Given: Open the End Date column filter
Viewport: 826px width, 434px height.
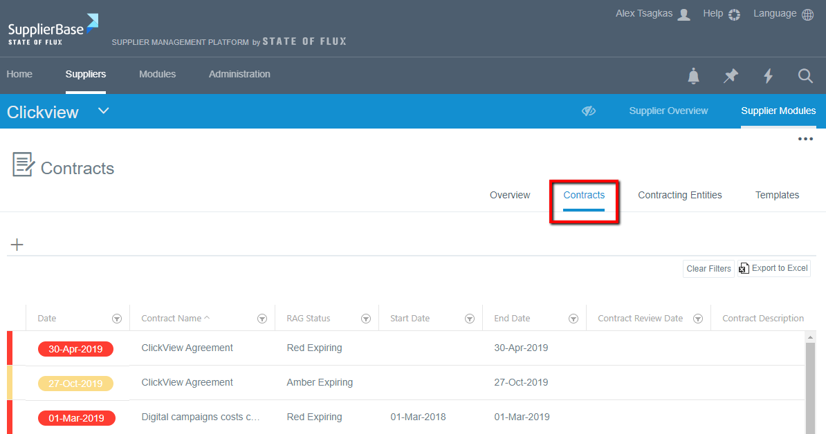Looking at the screenshot, I should tap(573, 319).
